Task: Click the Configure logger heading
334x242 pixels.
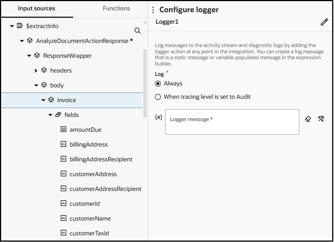Action: point(189,10)
